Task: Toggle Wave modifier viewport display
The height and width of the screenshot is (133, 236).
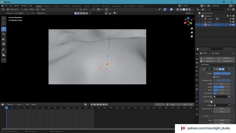Action: click(x=220, y=69)
